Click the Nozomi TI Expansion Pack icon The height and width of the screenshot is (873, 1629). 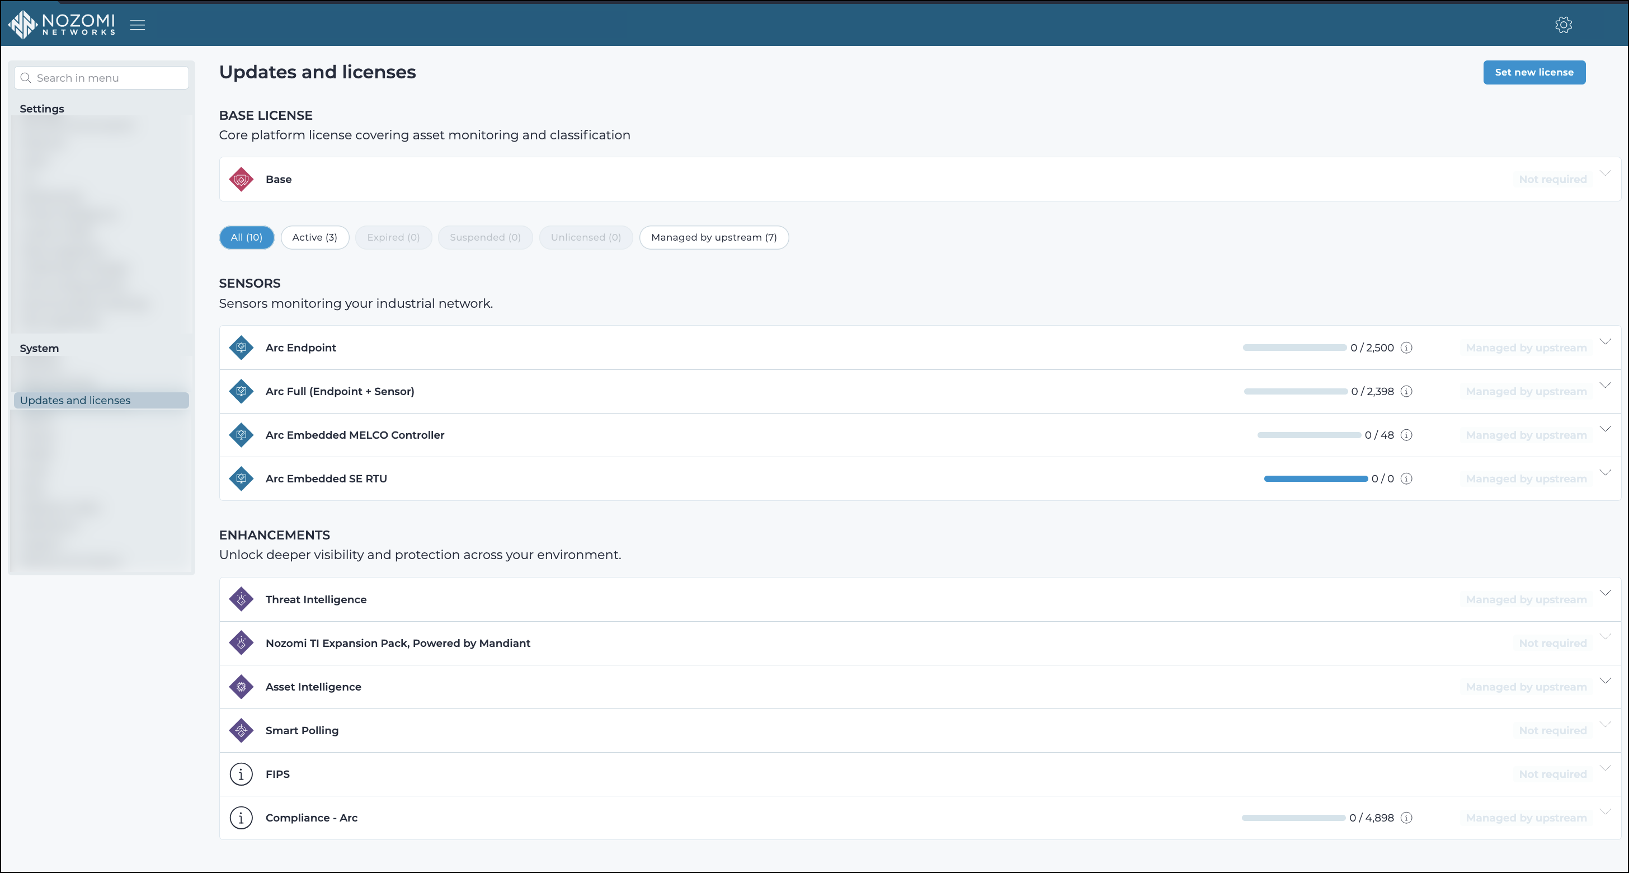(241, 643)
